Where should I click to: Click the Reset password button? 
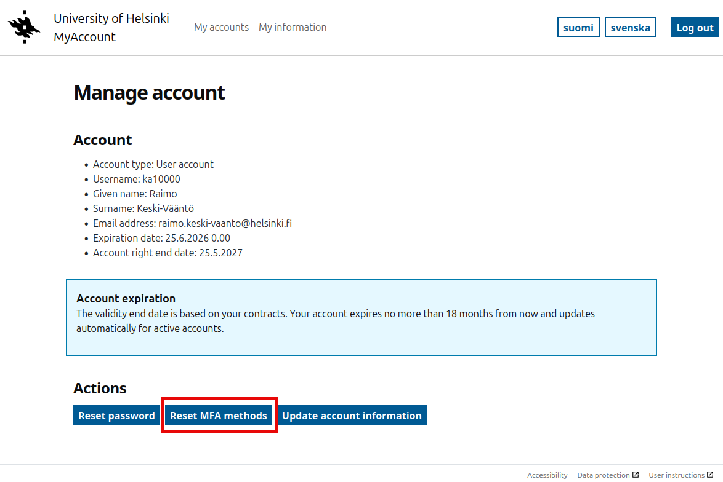pyautogui.click(x=116, y=415)
